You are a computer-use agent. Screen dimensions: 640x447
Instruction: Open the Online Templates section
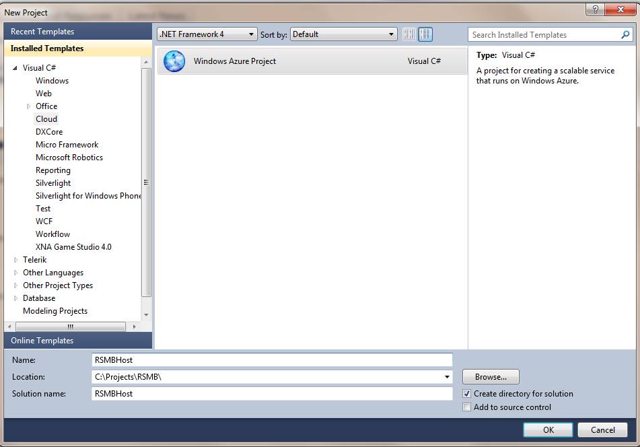[x=78, y=341]
